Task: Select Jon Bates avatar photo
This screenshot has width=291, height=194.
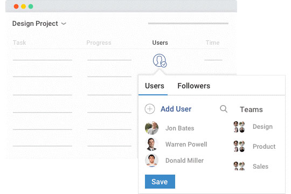Action: pyautogui.click(x=151, y=128)
